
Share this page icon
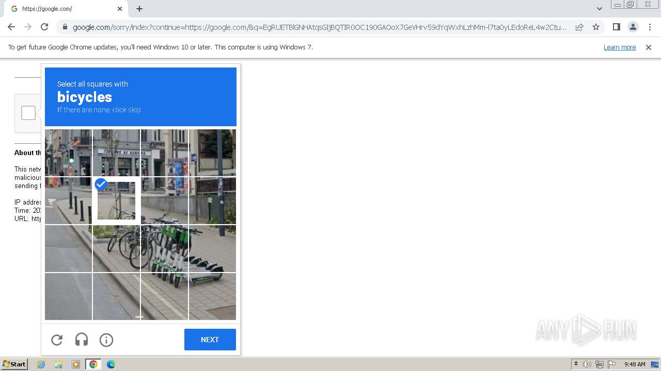(579, 27)
